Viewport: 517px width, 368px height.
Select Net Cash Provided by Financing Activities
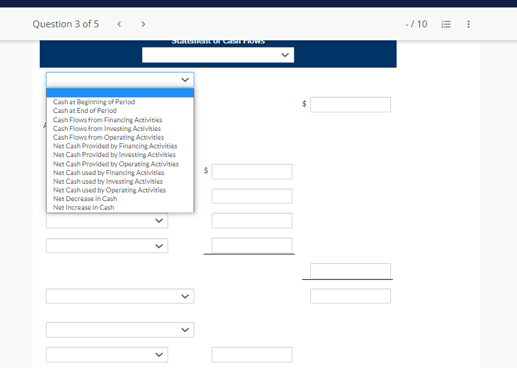coord(115,146)
